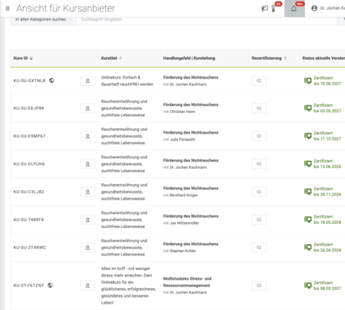Click the globe icon next to KU-SU-GXTNLB

point(52,81)
